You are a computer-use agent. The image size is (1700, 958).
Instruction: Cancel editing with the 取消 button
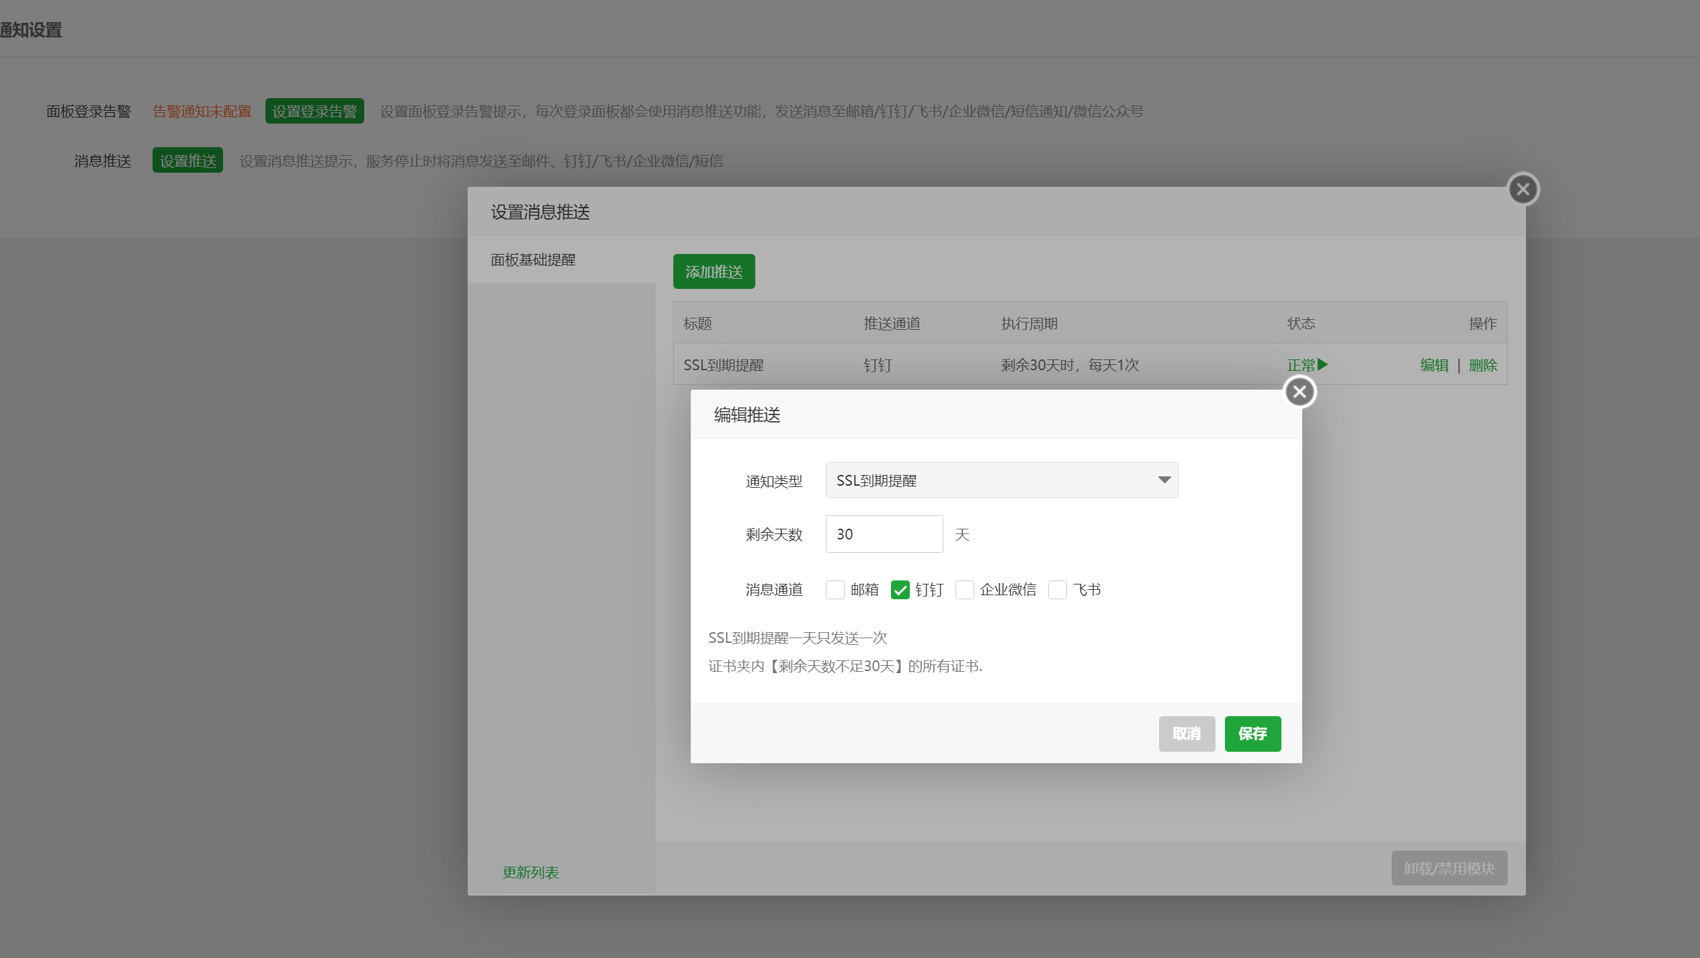click(1186, 734)
